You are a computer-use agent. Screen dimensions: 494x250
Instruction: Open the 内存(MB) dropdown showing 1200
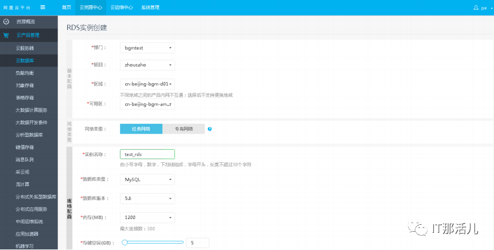tap(147, 217)
